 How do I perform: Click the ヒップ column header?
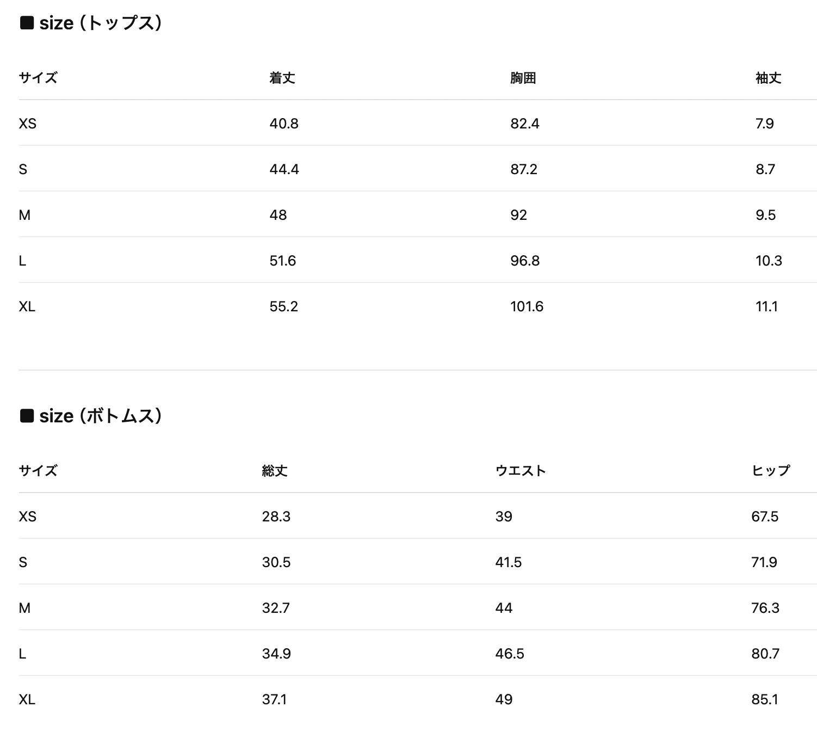coord(771,471)
